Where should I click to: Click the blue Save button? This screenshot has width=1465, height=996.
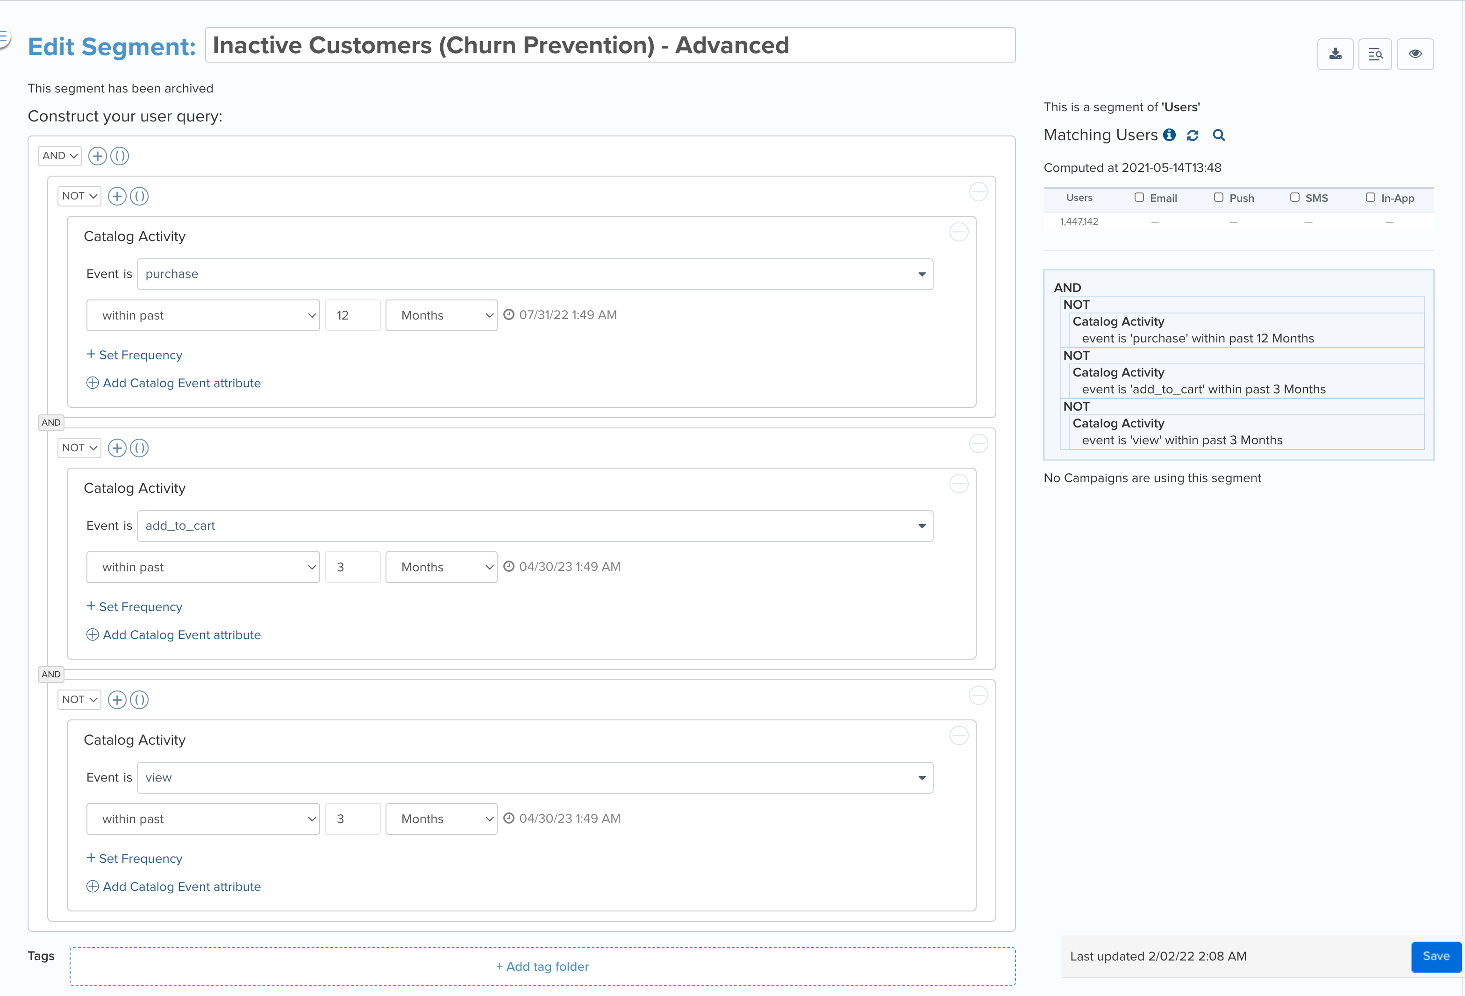coord(1436,956)
